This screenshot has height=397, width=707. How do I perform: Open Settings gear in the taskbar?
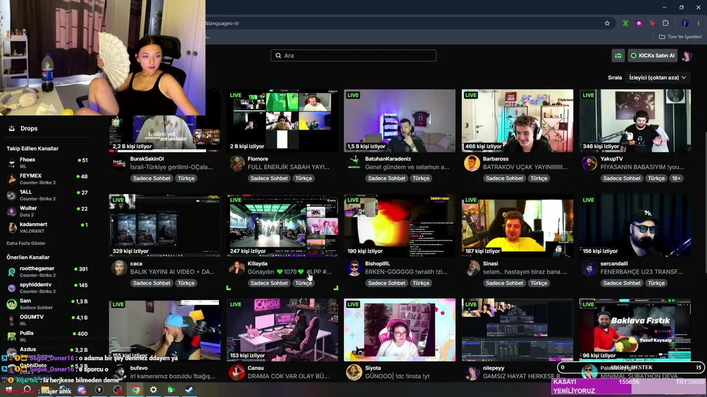(x=154, y=390)
